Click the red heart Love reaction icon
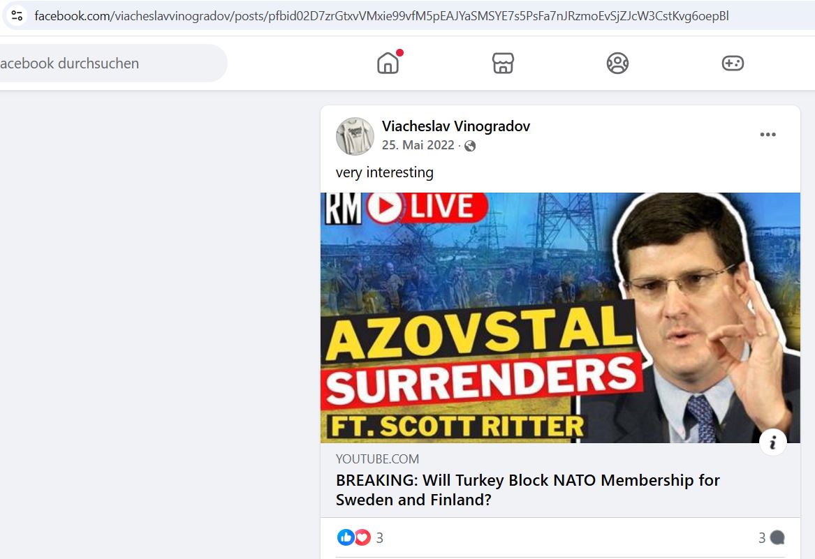This screenshot has width=815, height=559. 362,537
